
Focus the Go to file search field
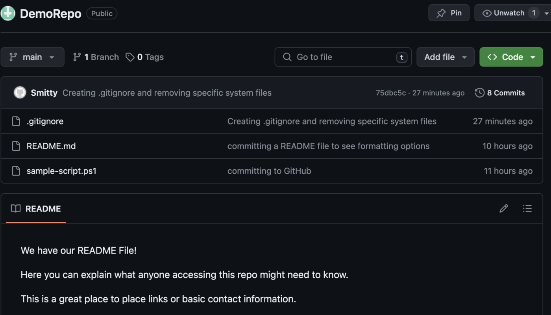pyautogui.click(x=343, y=57)
